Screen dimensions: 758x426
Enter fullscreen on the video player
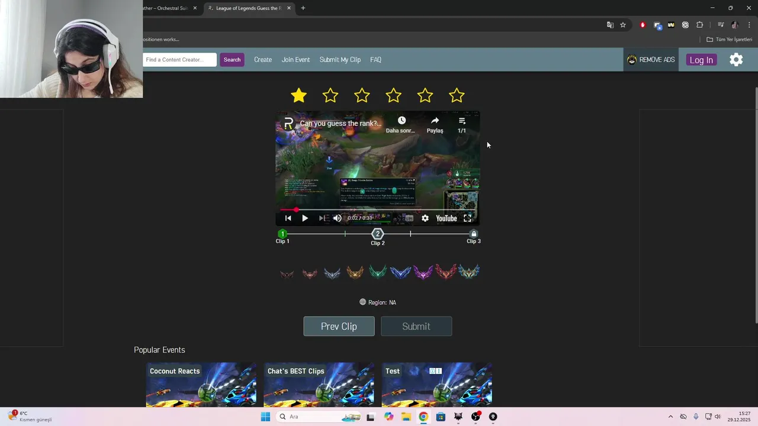click(x=467, y=218)
